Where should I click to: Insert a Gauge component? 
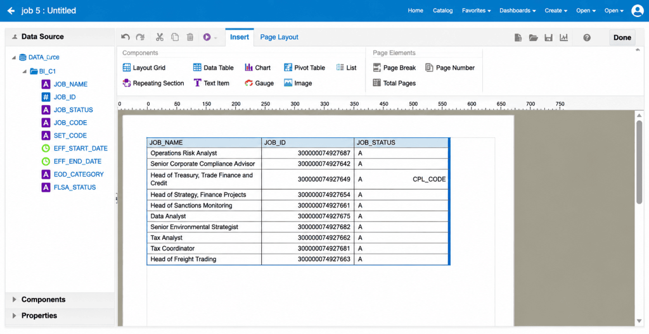pos(259,83)
